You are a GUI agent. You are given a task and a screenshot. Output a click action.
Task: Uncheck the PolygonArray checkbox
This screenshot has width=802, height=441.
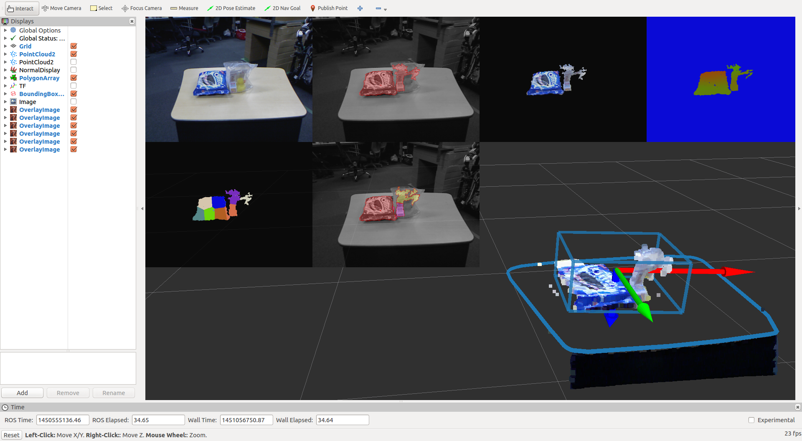pos(74,78)
